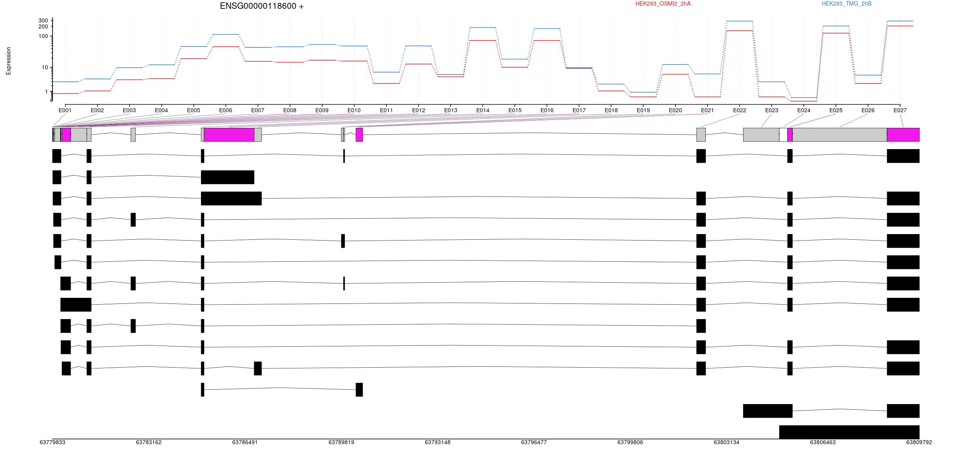This screenshot has height=449, width=963.
Task: Click genomic coordinate 63809792
Action: pos(919,443)
